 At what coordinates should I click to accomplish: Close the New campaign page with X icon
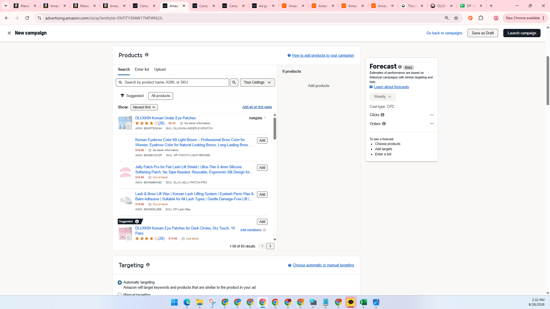click(x=9, y=33)
